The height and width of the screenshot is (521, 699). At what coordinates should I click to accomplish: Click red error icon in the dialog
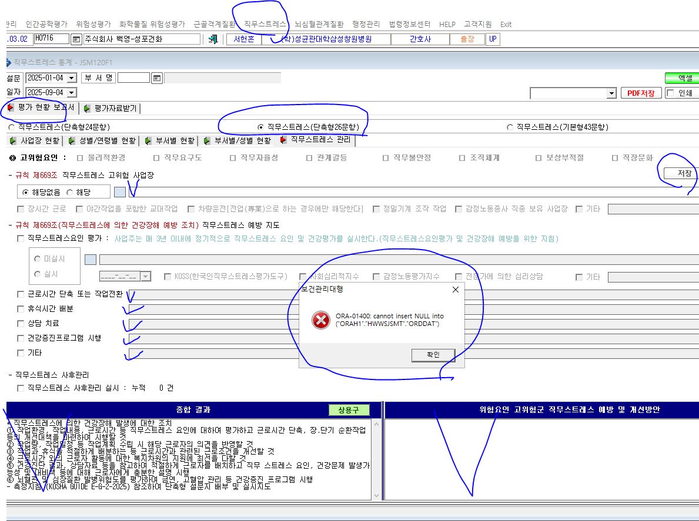[320, 320]
